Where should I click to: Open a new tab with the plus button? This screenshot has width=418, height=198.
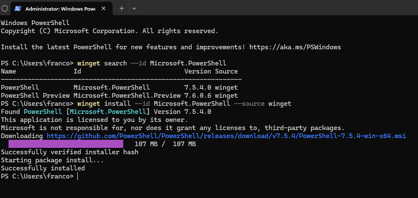[x=121, y=8]
